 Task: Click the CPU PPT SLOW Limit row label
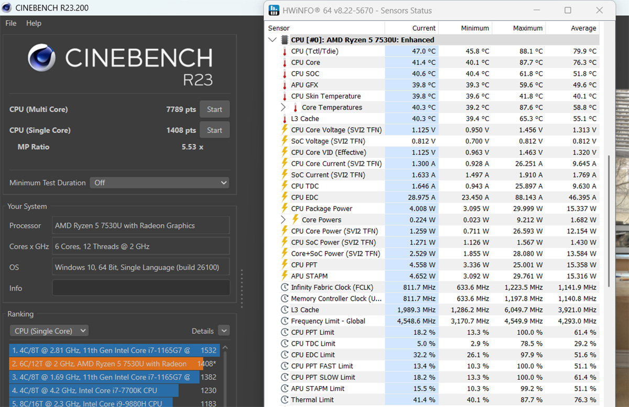pyautogui.click(x=323, y=378)
